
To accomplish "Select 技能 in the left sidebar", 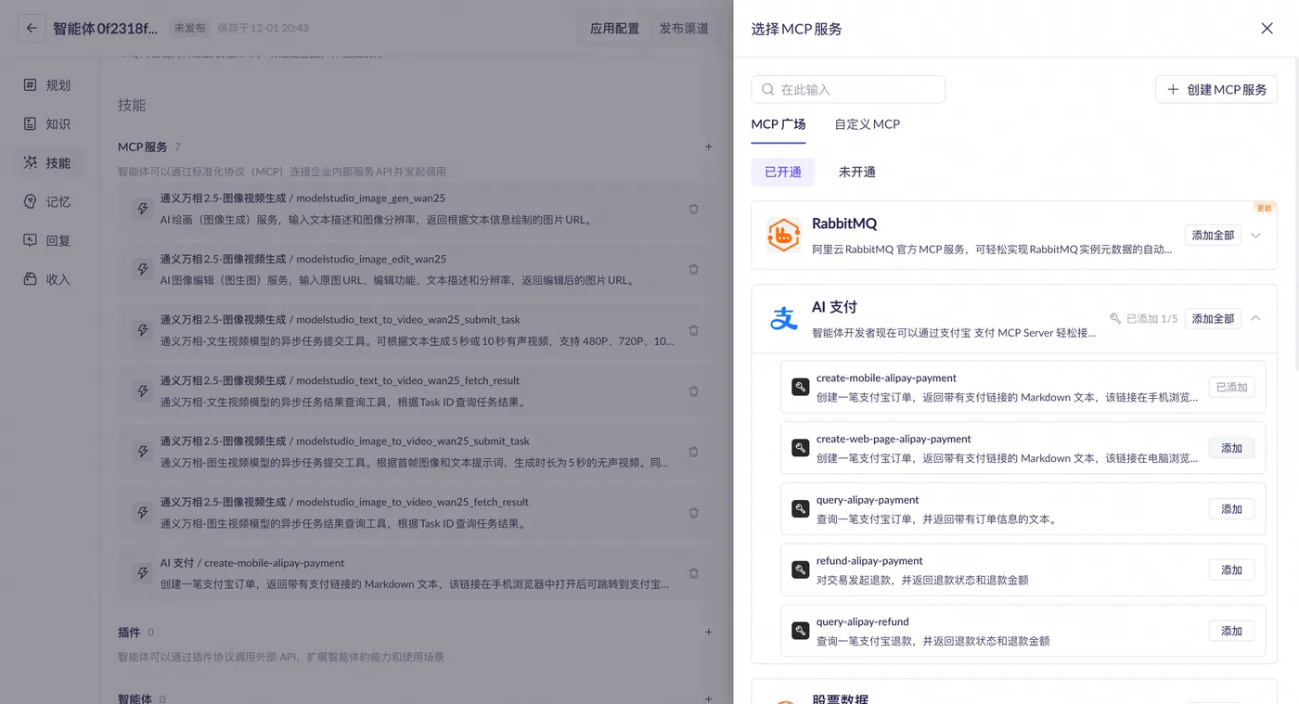I will pos(48,163).
